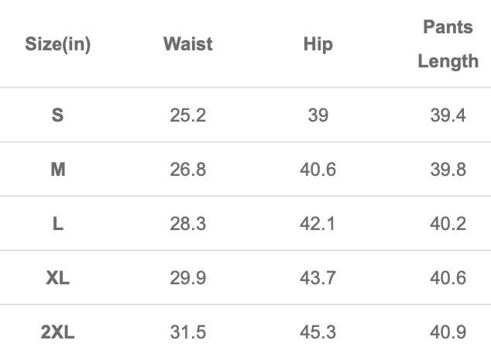Image resolution: width=491 pixels, height=354 pixels.
Task: Click the hip value 39 for size S
Action: (318, 115)
